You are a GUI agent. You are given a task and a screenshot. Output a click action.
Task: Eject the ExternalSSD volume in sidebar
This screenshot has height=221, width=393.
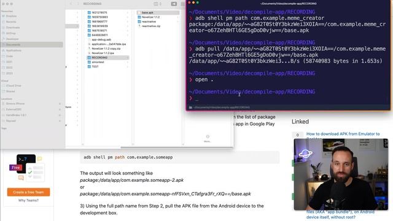click(60, 109)
